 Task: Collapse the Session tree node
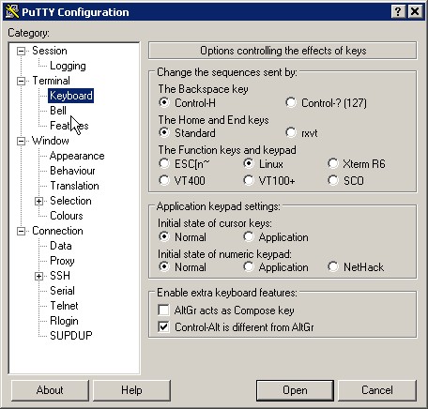22,51
